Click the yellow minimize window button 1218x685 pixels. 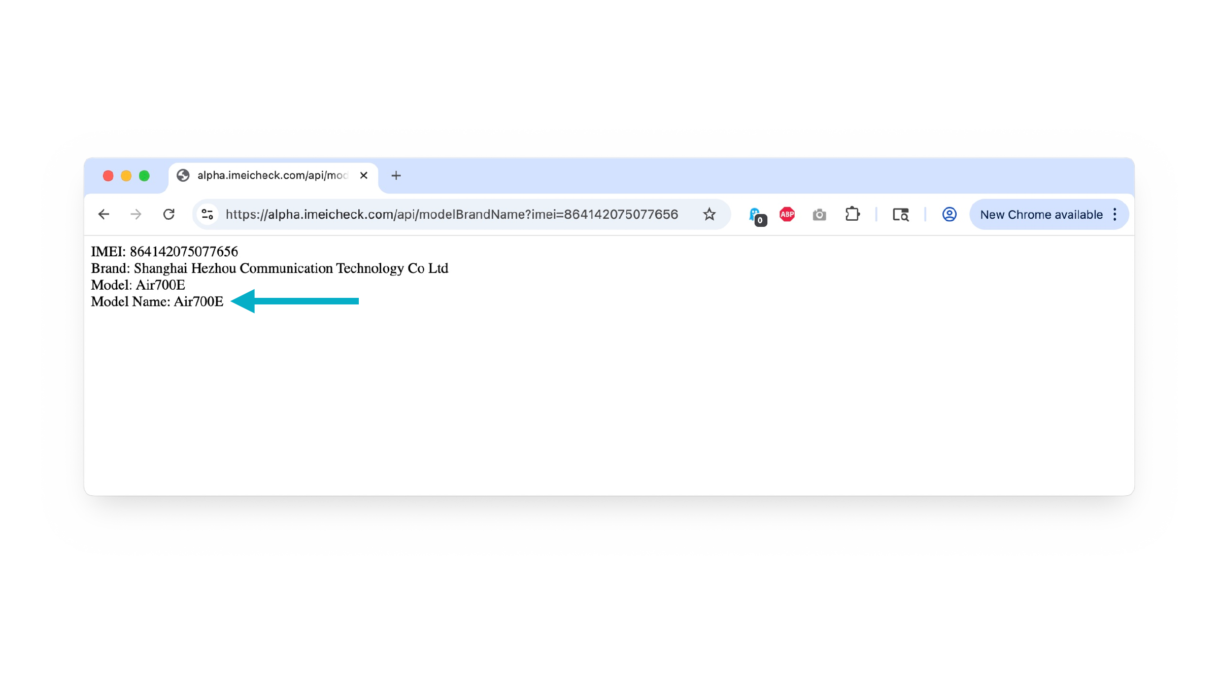pos(126,176)
